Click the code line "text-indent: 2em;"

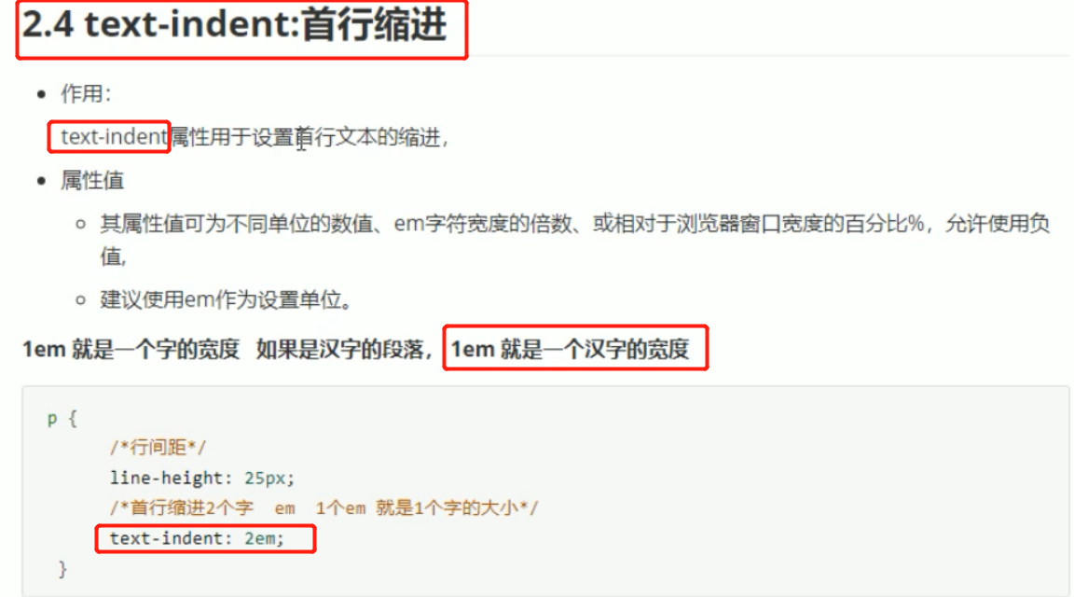tap(197, 538)
